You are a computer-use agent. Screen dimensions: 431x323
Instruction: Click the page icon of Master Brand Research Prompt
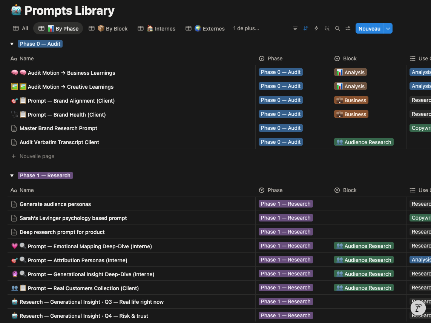tap(14, 128)
